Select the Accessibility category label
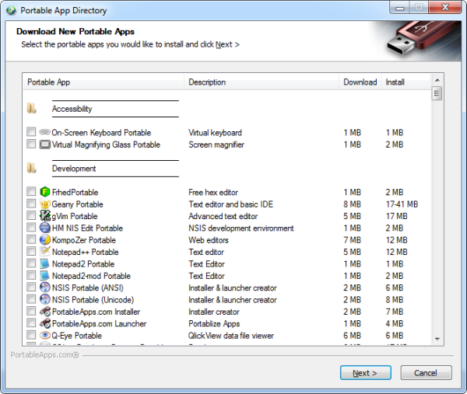Screen dimensions: 467x394 coord(72,109)
